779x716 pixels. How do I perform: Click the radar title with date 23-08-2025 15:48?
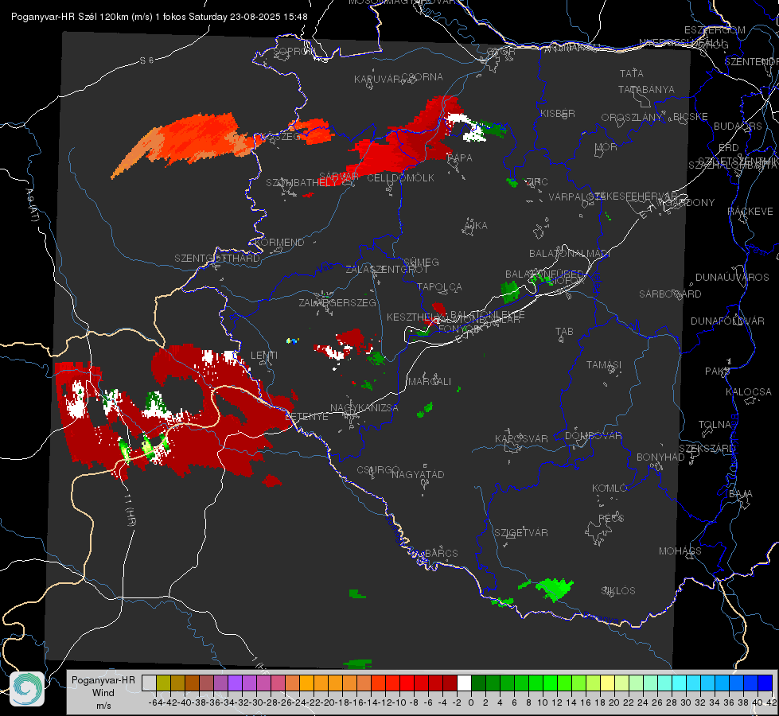coord(159,17)
